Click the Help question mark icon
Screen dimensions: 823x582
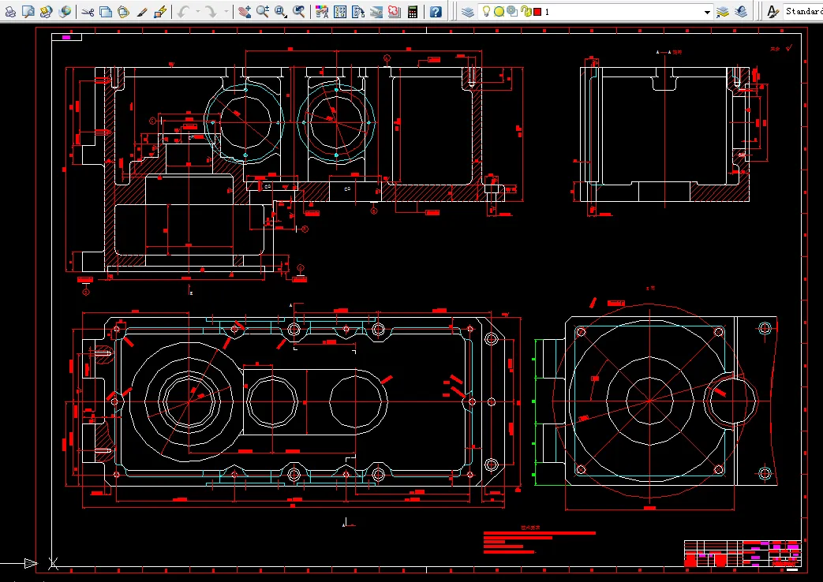pyautogui.click(x=436, y=12)
